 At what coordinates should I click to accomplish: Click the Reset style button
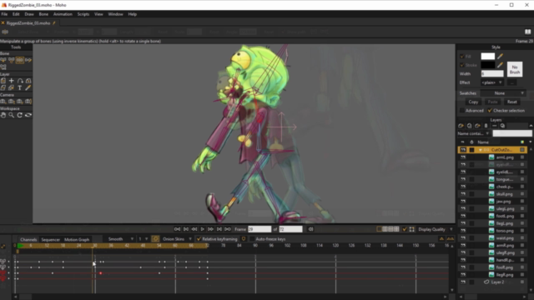pos(511,102)
